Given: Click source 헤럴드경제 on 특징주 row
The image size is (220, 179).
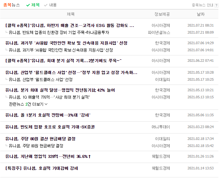Looking at the screenshot, I should pos(161,168).
